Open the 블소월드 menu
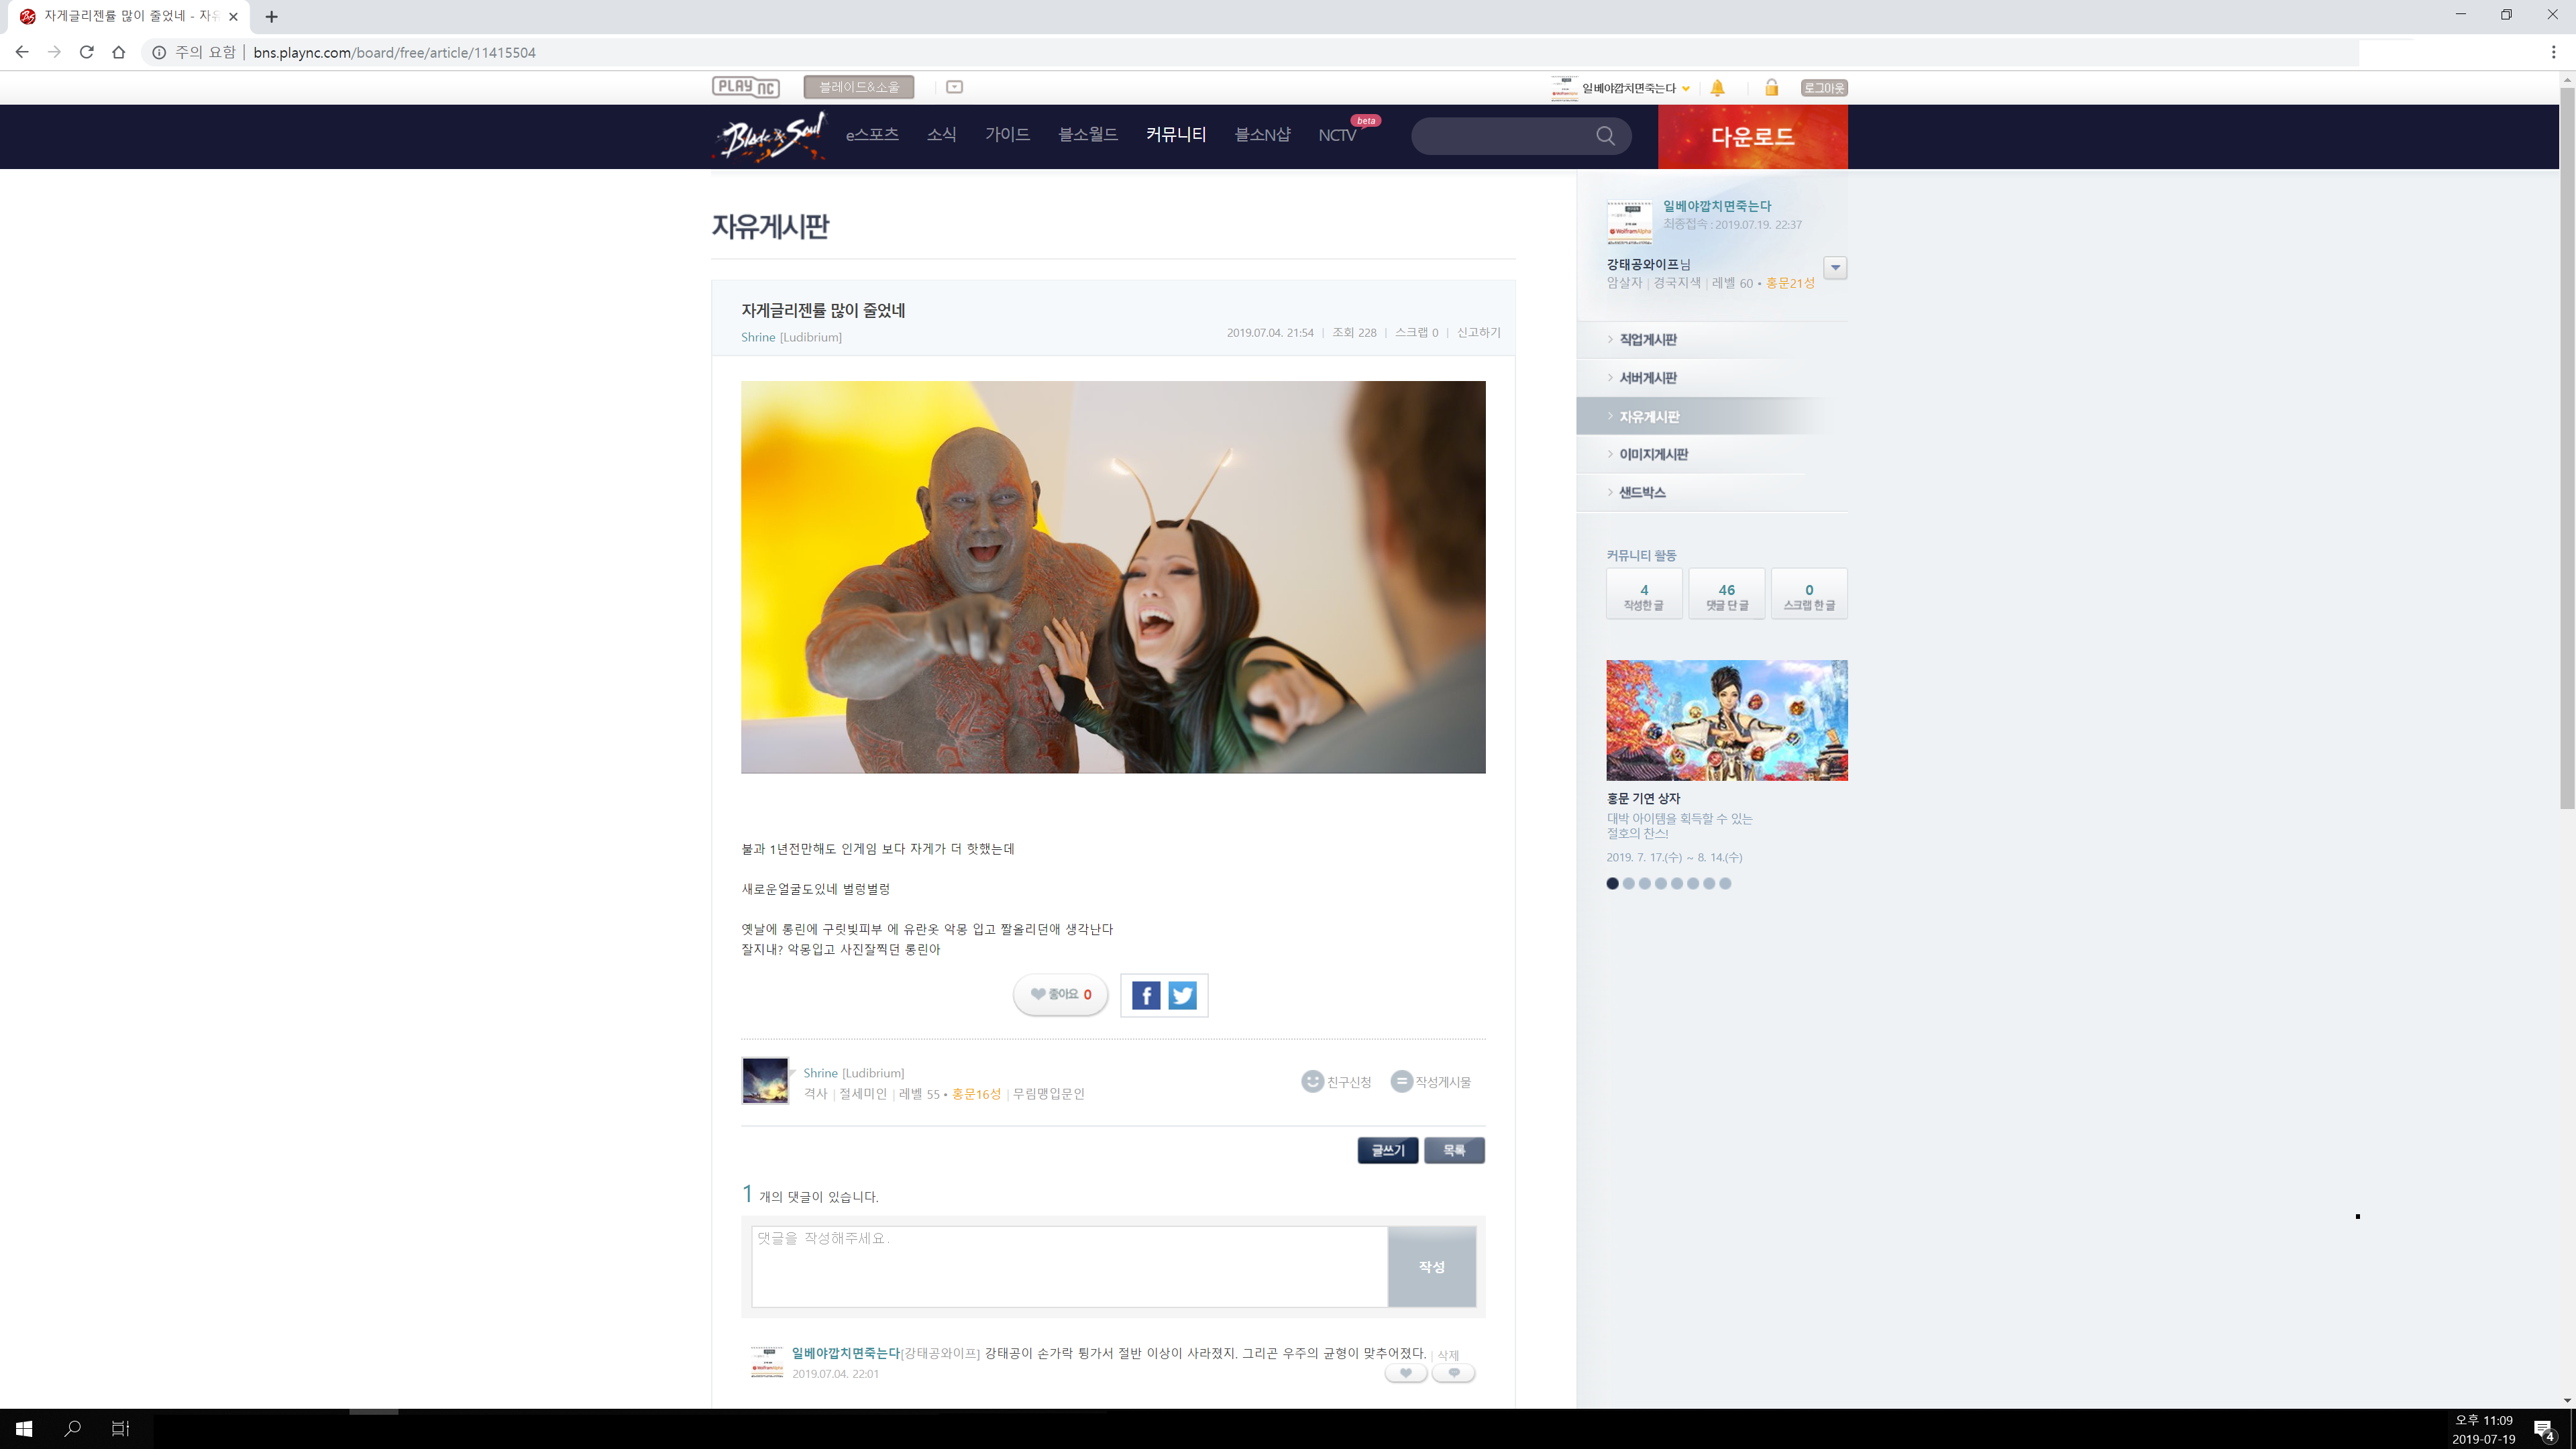 click(1088, 135)
